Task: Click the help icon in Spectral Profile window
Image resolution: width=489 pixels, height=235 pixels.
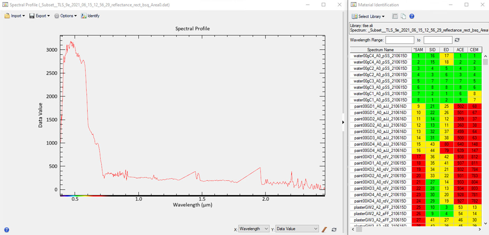Action: point(6,230)
